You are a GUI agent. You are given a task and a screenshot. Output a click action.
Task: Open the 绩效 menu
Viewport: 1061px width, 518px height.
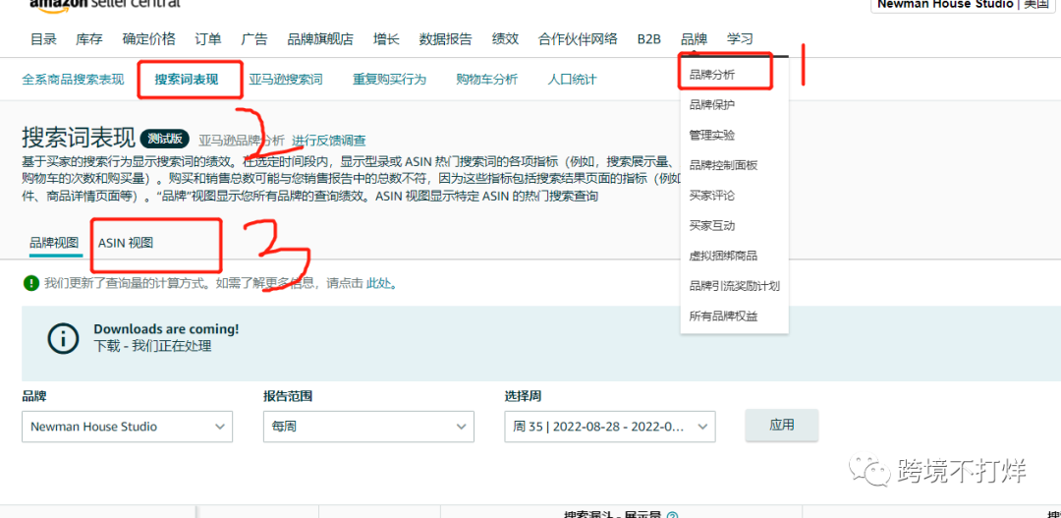click(505, 38)
